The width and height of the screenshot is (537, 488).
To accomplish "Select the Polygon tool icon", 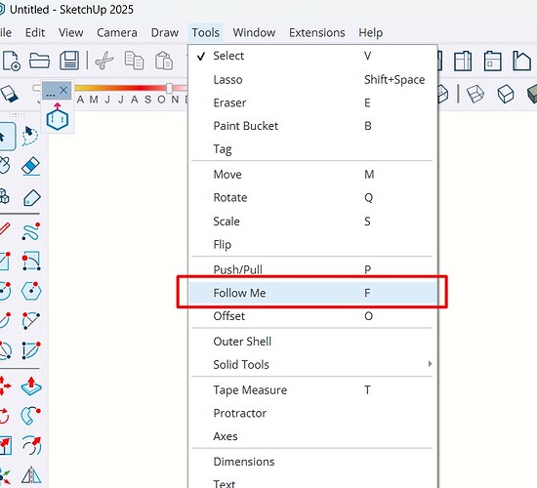I will pos(31,291).
